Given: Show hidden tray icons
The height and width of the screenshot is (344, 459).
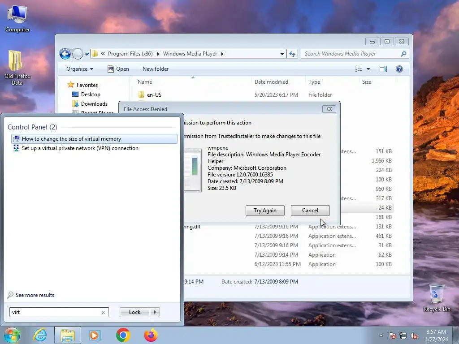Looking at the screenshot, I should 381,336.
